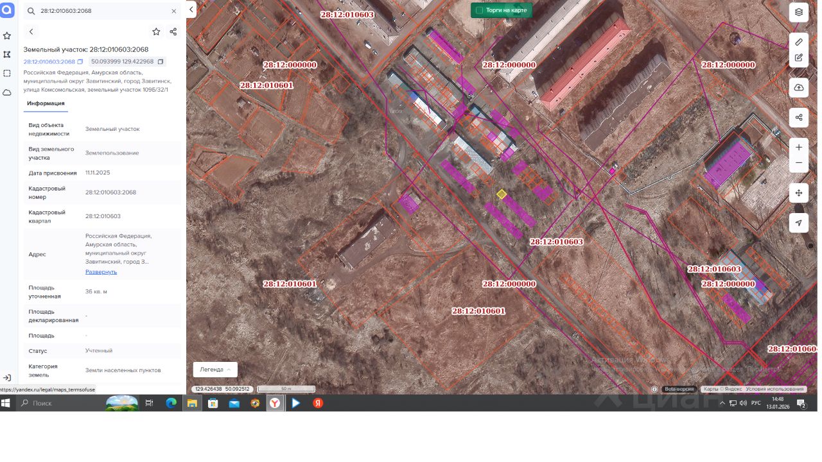Image resolution: width=822 pixels, height=462 pixels.
Task: Share the map via the right toolbar
Action: point(799,117)
